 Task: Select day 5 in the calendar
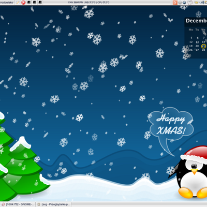(191, 38)
